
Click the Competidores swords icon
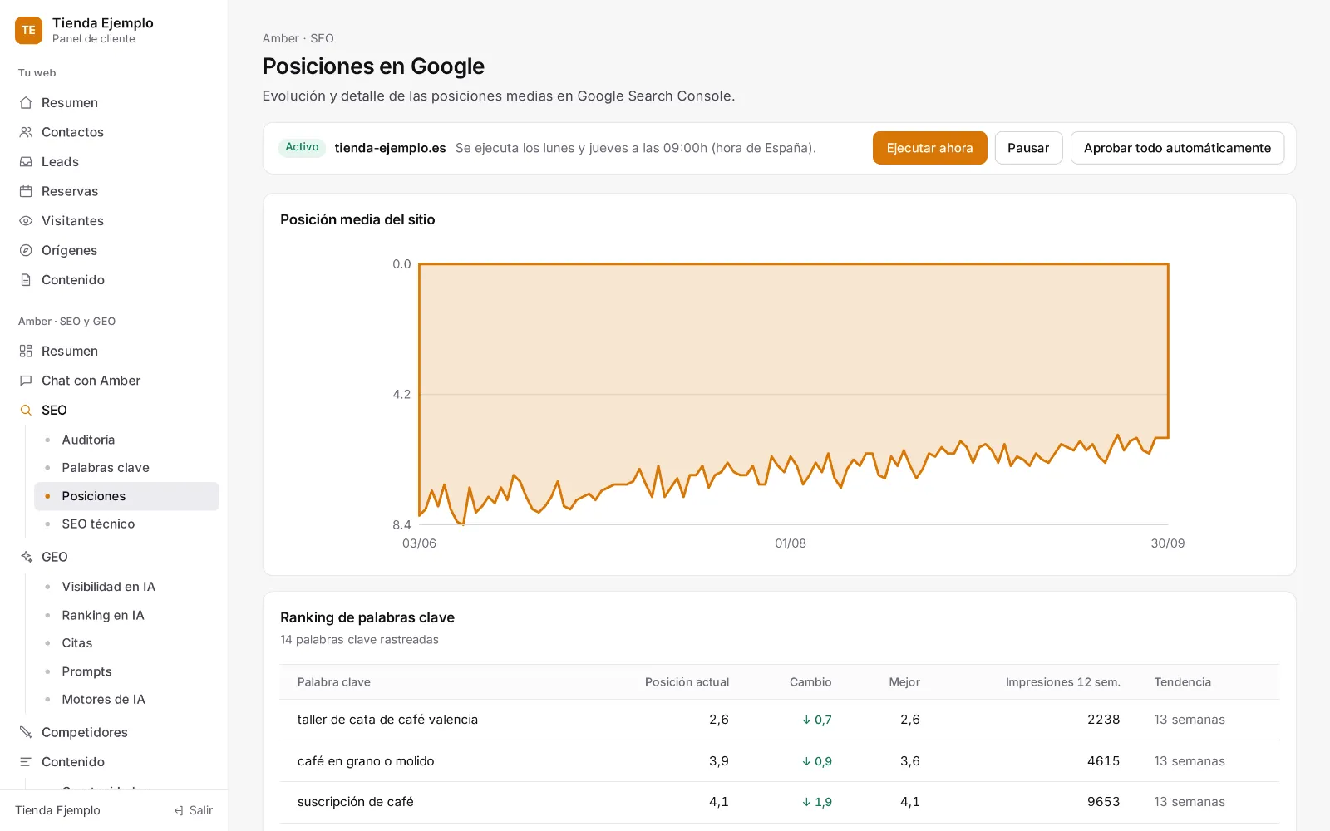pyautogui.click(x=26, y=732)
